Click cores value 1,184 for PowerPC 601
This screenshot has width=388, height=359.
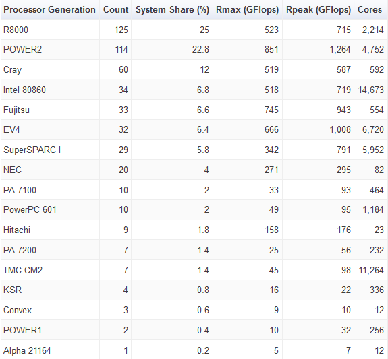coord(373,209)
